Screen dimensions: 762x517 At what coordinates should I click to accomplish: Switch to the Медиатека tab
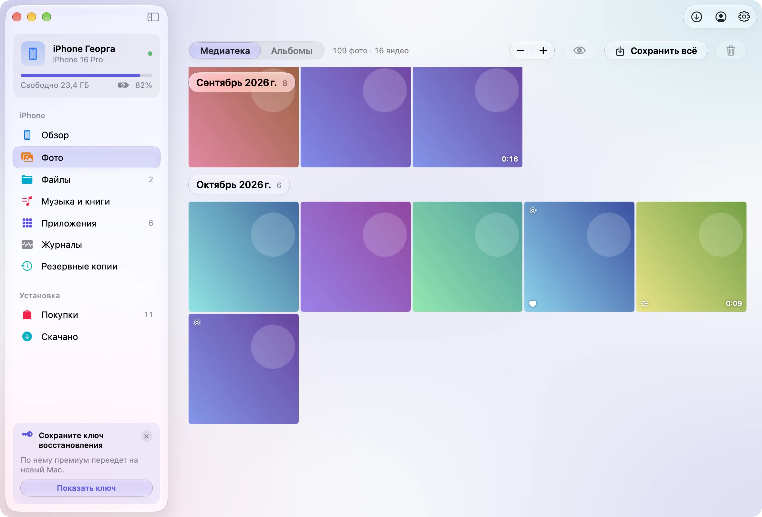click(x=225, y=51)
